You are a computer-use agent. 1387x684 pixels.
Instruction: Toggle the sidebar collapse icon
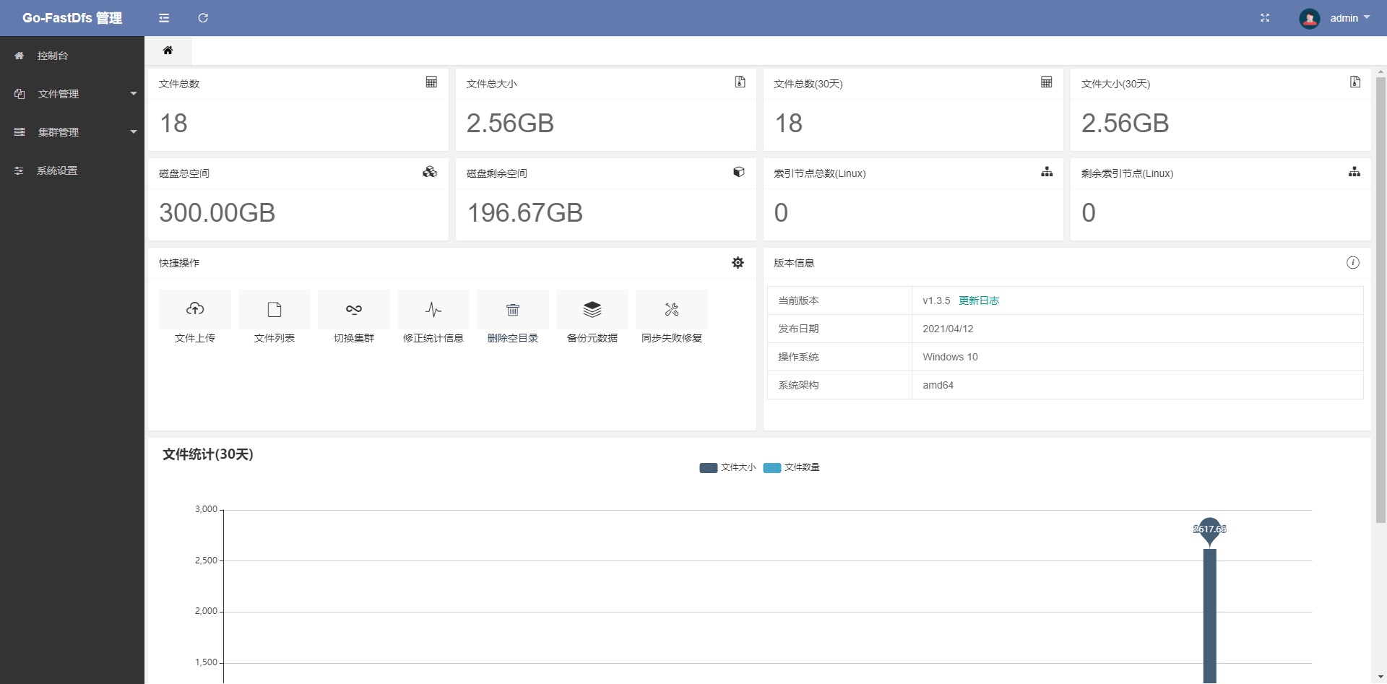click(x=164, y=17)
